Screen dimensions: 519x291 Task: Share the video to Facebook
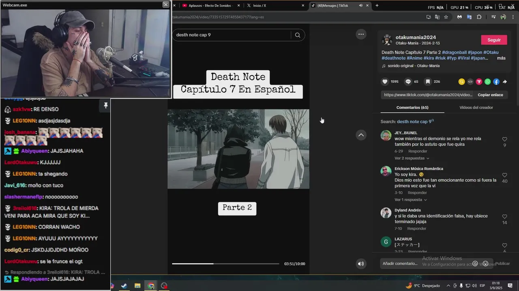pyautogui.click(x=496, y=82)
